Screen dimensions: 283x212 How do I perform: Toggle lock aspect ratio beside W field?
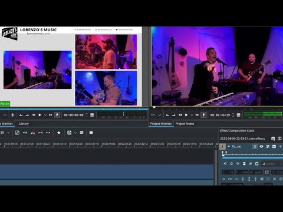266,173
